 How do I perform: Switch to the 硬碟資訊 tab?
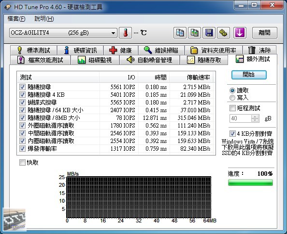click(x=80, y=50)
